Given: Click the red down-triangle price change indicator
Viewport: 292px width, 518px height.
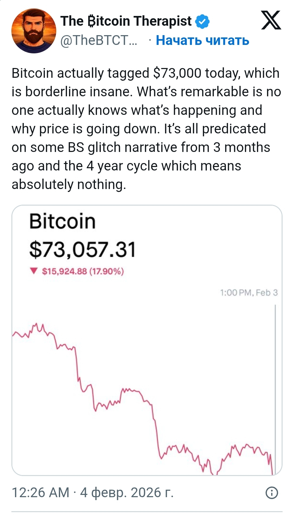Looking at the screenshot, I should [x=33, y=271].
